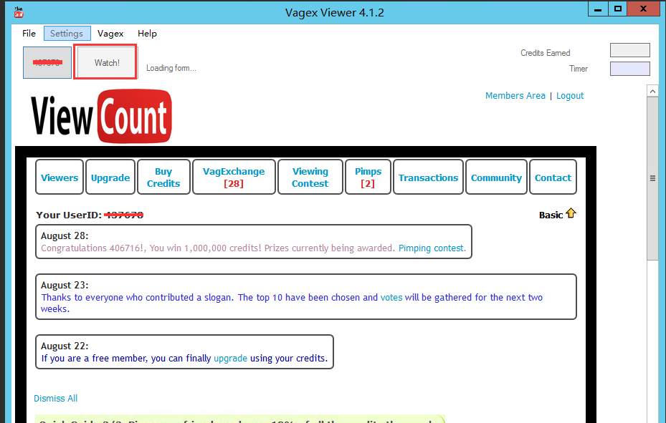The image size is (666, 423).
Task: Click the Dismiss All link
Action: click(x=56, y=398)
